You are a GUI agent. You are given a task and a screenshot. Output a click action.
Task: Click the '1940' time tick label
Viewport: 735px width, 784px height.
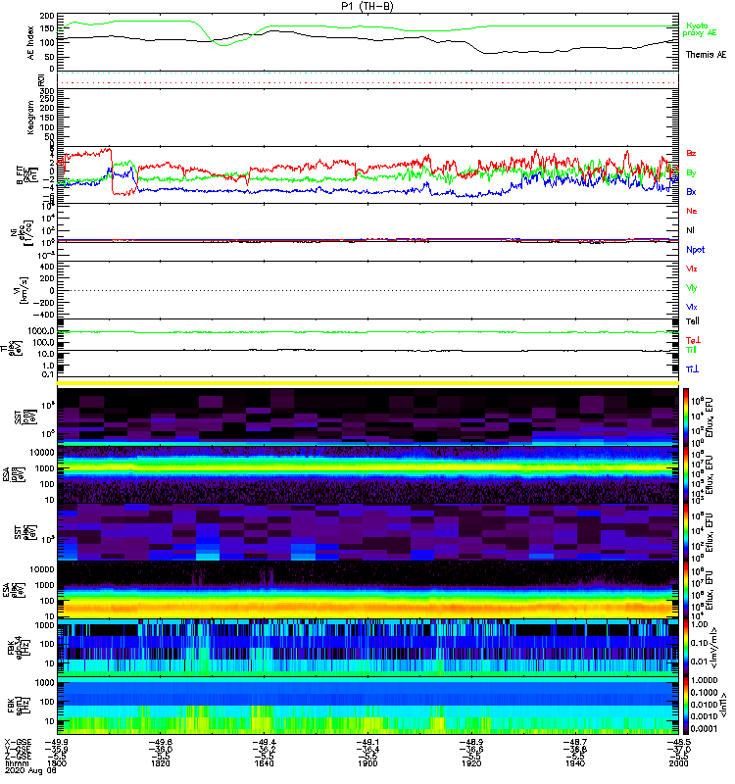575,763
